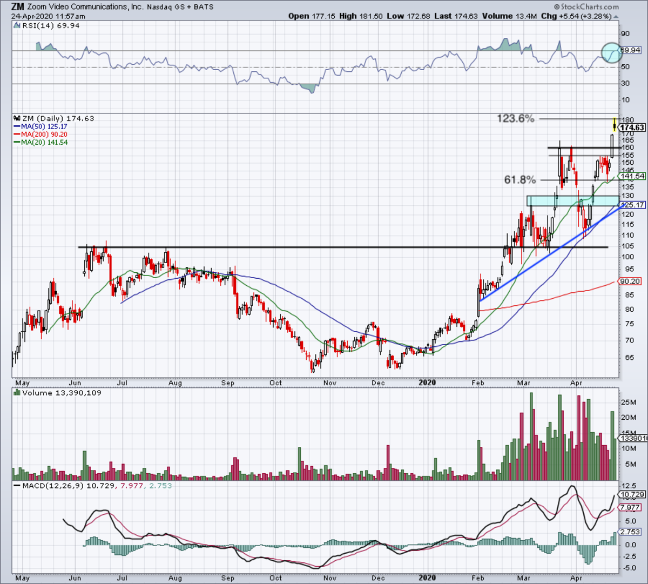
Task: Click the 125.17 MA(50) price tag
Action: tap(632, 205)
